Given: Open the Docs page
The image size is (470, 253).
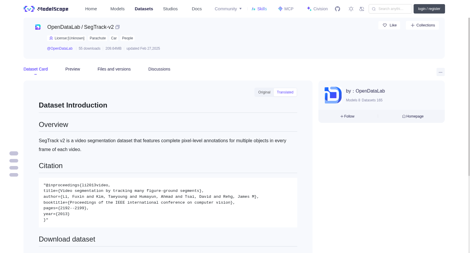Looking at the screenshot, I should 197,9.
